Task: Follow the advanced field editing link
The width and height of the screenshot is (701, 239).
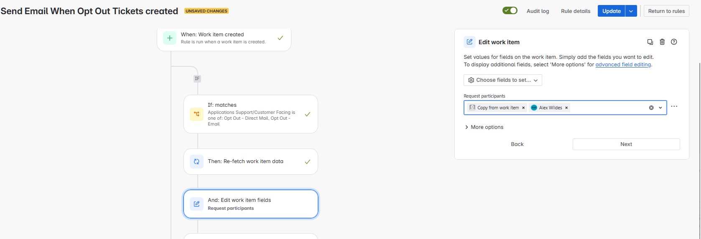Action: coord(623,65)
